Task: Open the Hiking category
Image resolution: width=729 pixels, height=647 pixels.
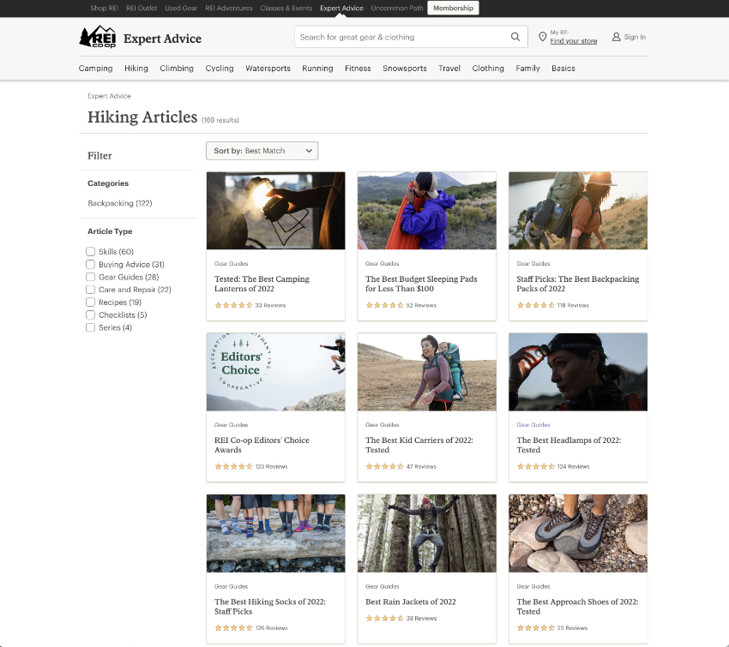Action: pyautogui.click(x=136, y=69)
